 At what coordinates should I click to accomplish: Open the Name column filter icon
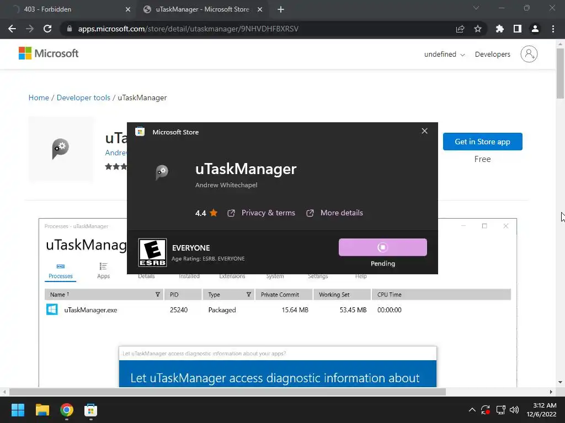coord(157,295)
